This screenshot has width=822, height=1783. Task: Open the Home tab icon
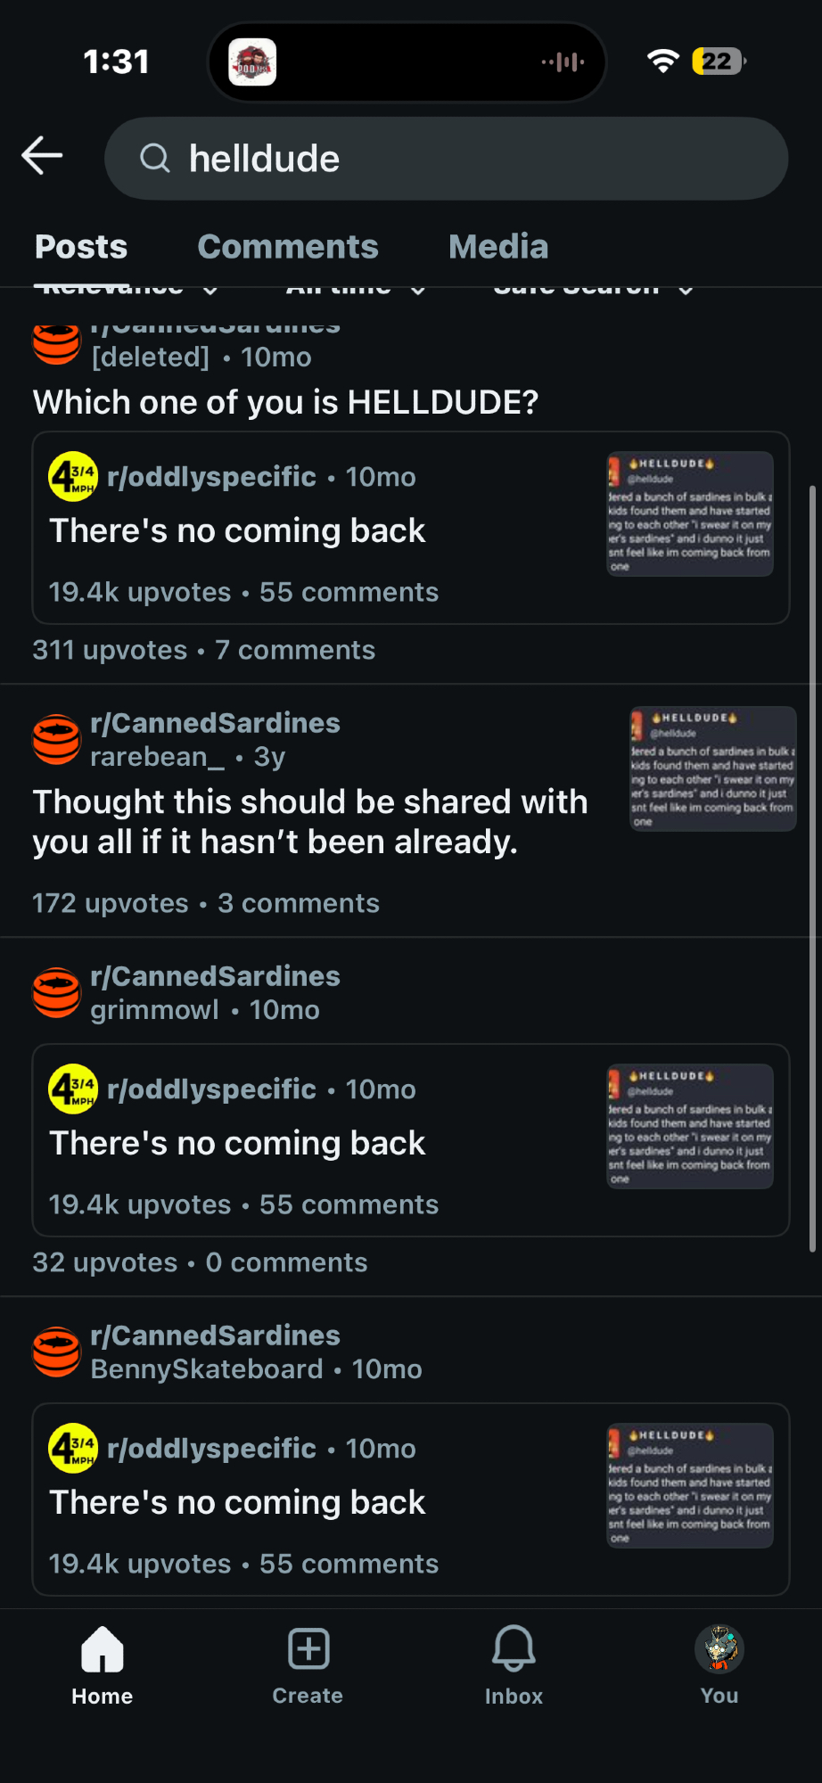point(103,1648)
